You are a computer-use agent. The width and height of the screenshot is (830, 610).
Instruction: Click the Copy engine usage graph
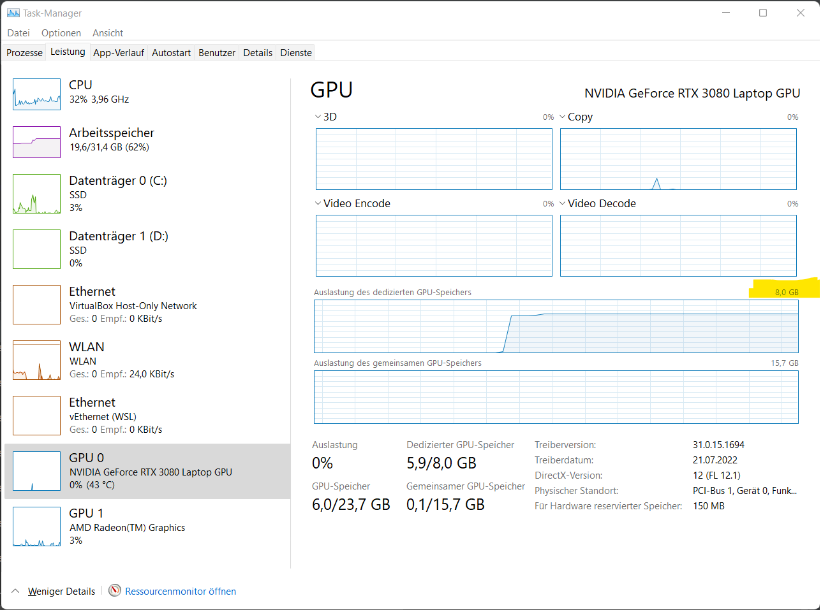[x=678, y=159]
